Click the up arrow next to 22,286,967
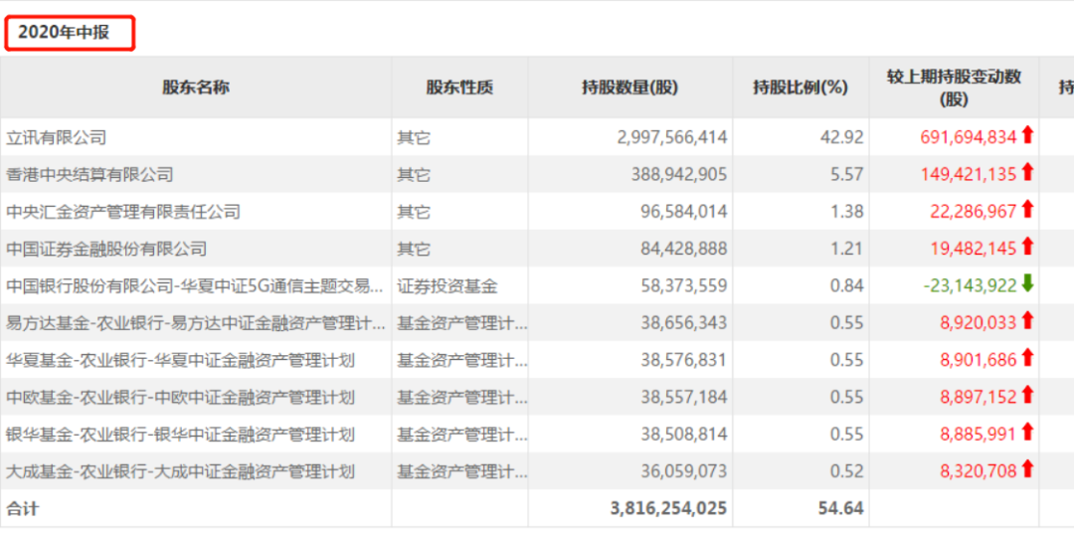The height and width of the screenshot is (537, 1074). click(x=1026, y=210)
